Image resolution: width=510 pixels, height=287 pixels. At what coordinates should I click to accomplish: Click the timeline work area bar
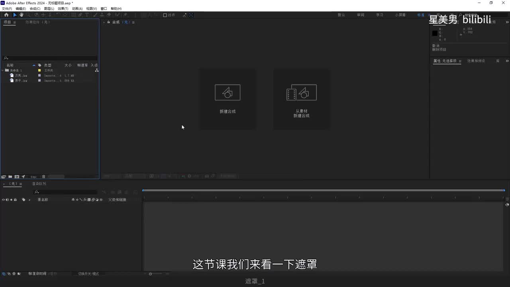324,191
